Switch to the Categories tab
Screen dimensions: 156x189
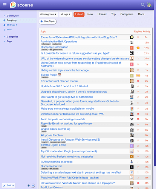pyautogui.click(x=127, y=14)
